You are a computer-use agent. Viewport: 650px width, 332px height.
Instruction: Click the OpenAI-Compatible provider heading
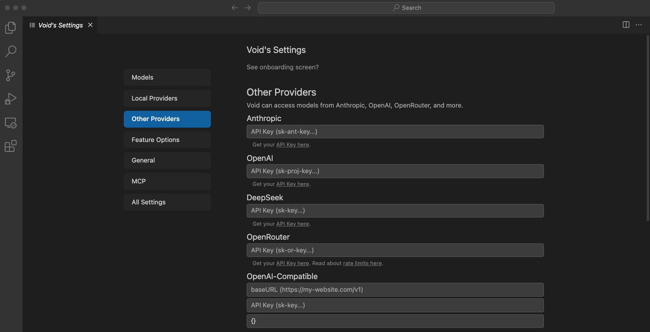282,277
